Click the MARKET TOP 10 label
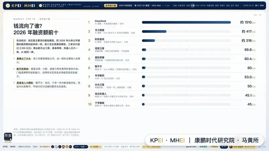This screenshot has height=151, width=269. 24,19
